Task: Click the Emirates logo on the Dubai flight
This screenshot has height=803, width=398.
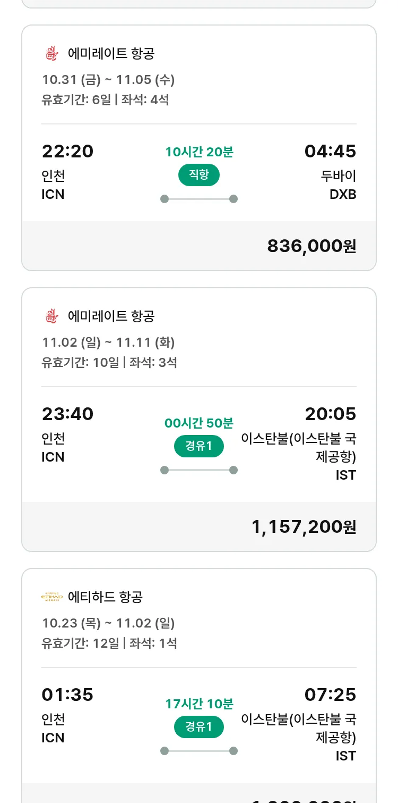Action: point(51,53)
